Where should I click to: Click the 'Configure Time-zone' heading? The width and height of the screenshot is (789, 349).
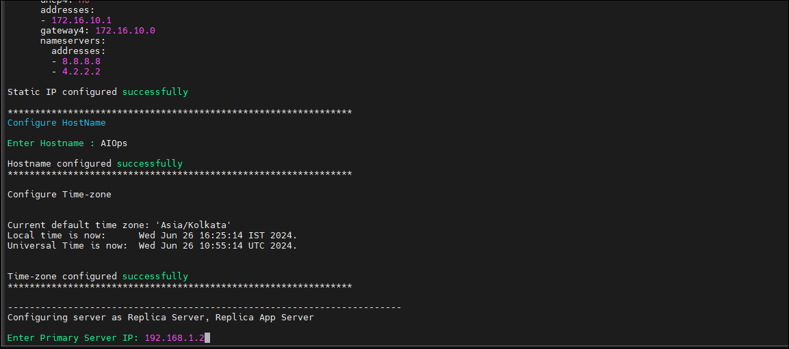click(60, 195)
